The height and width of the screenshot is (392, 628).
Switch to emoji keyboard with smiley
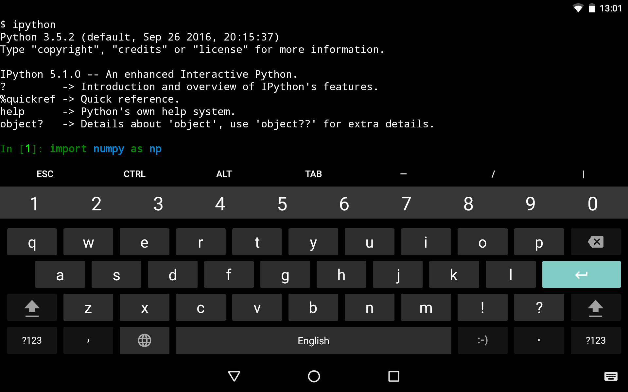tap(482, 340)
